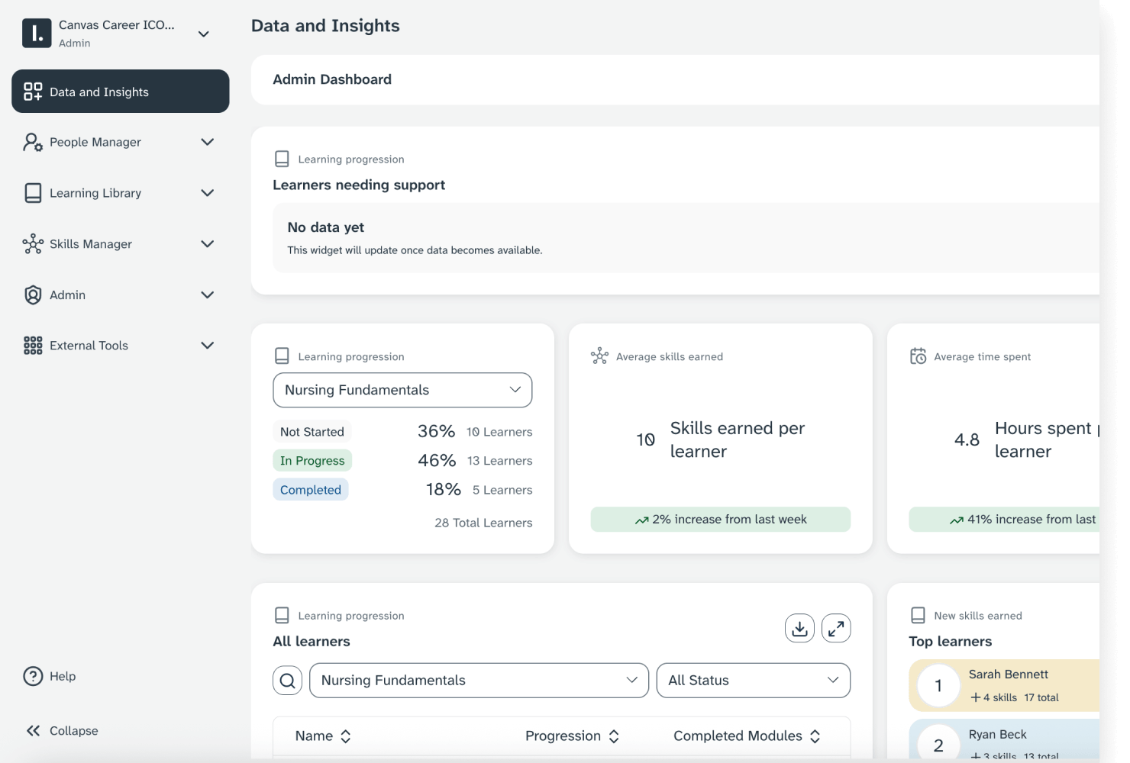
Task: Open the Nursing Fundamentals course dropdown
Action: click(402, 390)
